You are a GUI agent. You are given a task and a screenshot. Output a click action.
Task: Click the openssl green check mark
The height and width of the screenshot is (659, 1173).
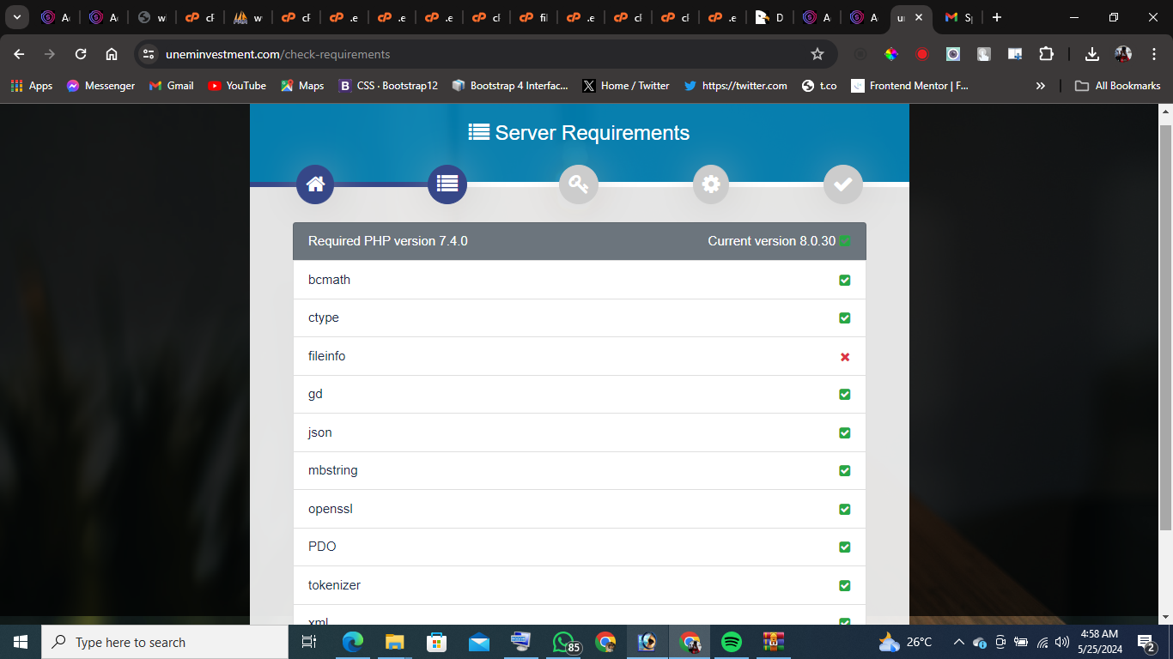click(x=845, y=510)
